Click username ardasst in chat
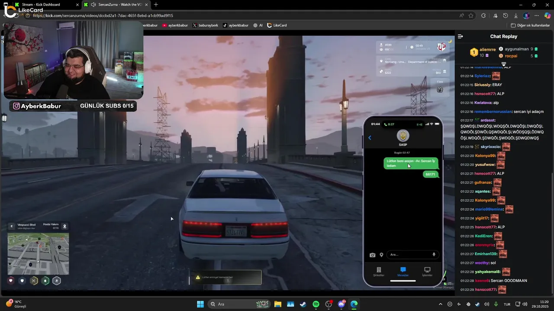The height and width of the screenshot is (311, 554). (x=488, y=120)
